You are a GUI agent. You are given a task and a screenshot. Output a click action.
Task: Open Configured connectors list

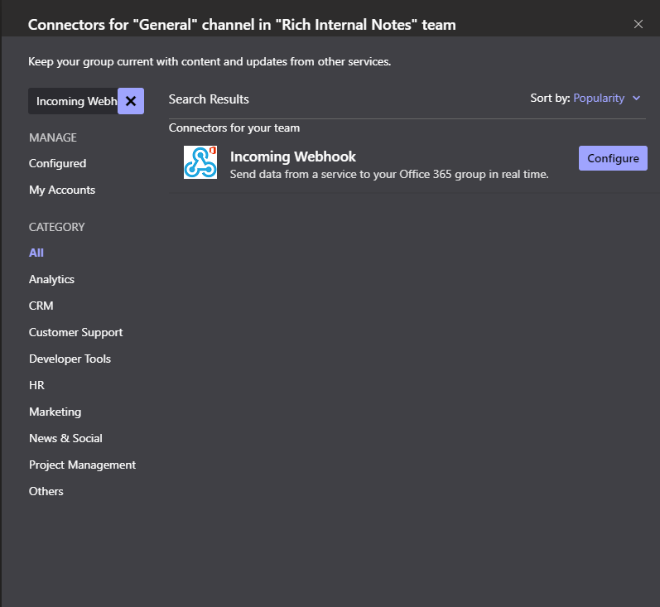point(58,163)
